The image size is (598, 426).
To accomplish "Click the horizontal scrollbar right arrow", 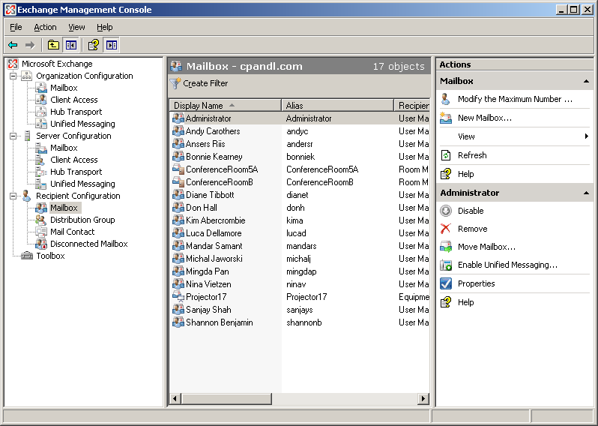I will (x=423, y=399).
